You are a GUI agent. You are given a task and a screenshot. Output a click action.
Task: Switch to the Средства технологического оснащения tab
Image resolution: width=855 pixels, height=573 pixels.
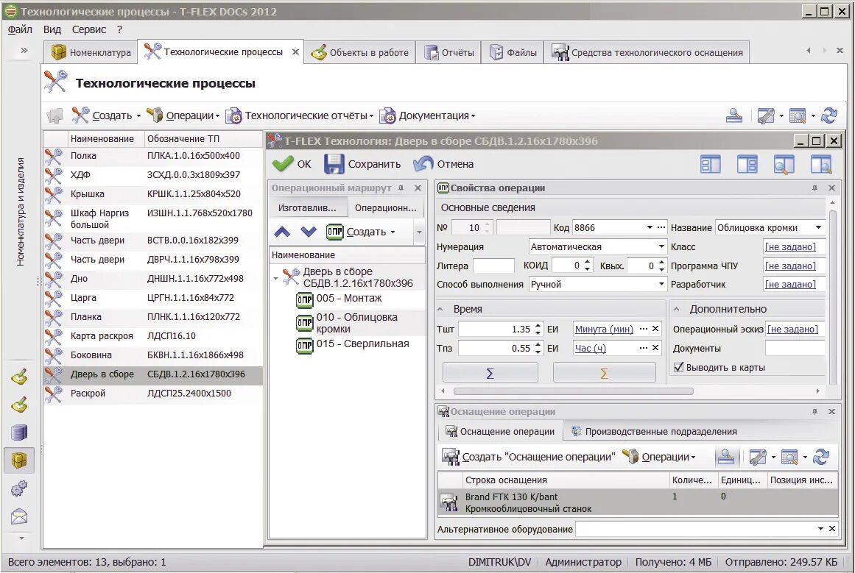pyautogui.click(x=646, y=52)
